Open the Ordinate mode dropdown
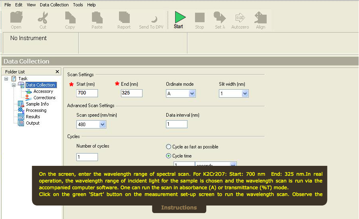This screenshot has height=219, width=359. coord(192,94)
